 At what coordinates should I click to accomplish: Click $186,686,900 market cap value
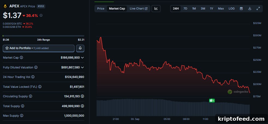(x=70, y=58)
